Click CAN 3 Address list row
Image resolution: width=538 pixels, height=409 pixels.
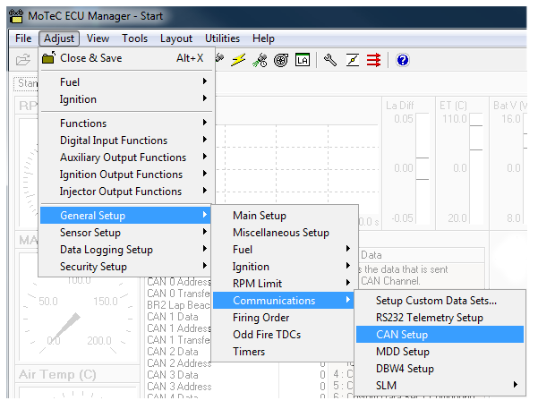(179, 387)
